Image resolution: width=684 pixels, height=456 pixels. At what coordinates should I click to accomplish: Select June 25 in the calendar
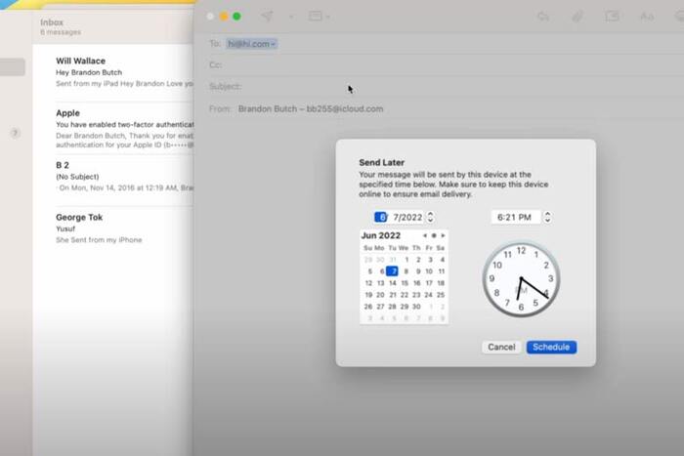click(x=441, y=295)
